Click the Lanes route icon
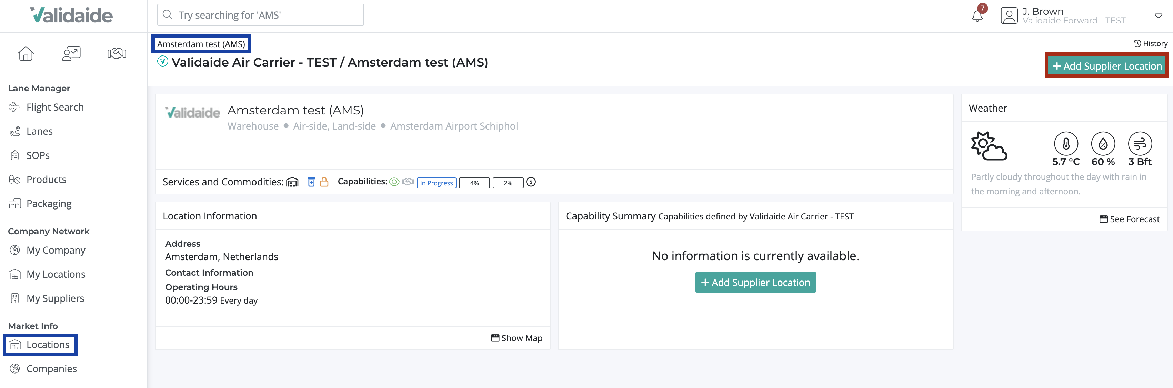This screenshot has width=1173, height=388. click(x=14, y=131)
